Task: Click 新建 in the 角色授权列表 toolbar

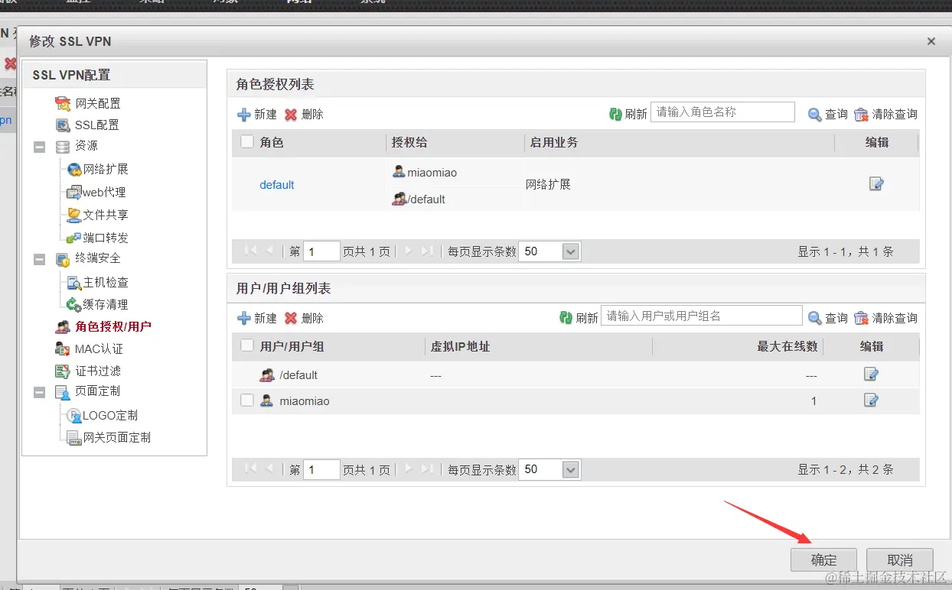Action: [x=257, y=114]
